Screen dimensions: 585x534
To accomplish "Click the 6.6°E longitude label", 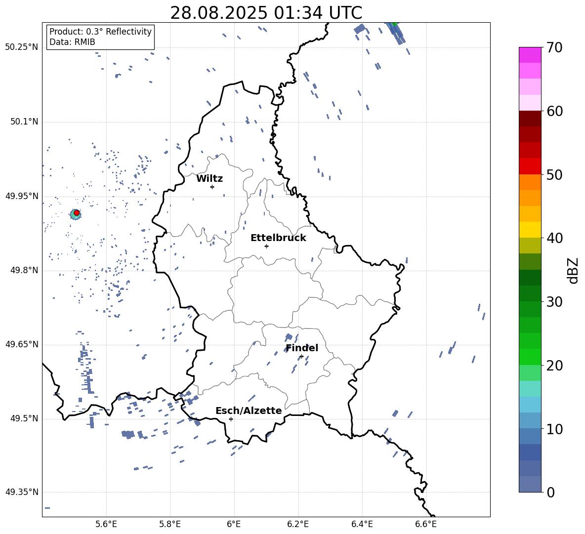I will (x=426, y=525).
